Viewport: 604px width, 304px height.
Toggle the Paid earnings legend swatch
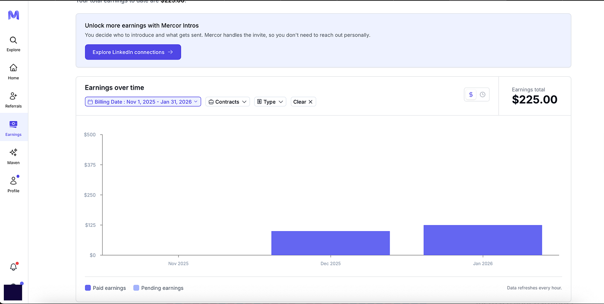88,288
